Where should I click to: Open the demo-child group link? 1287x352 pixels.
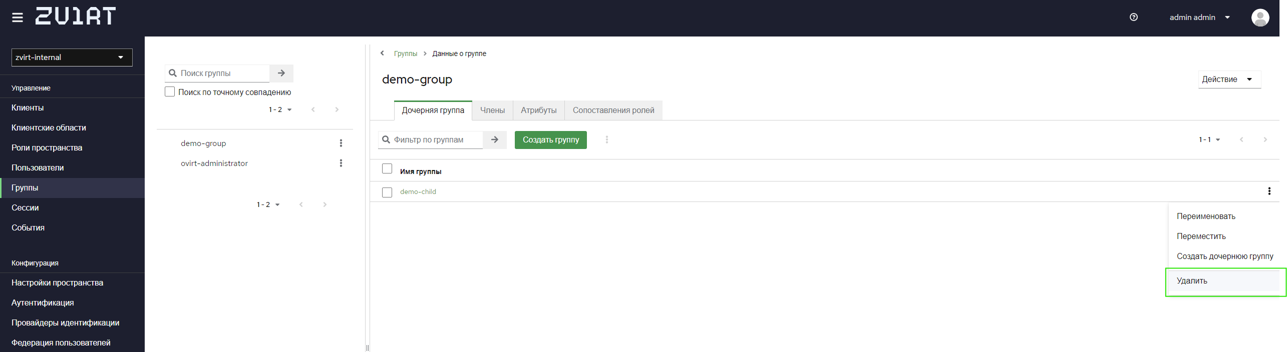tap(418, 191)
